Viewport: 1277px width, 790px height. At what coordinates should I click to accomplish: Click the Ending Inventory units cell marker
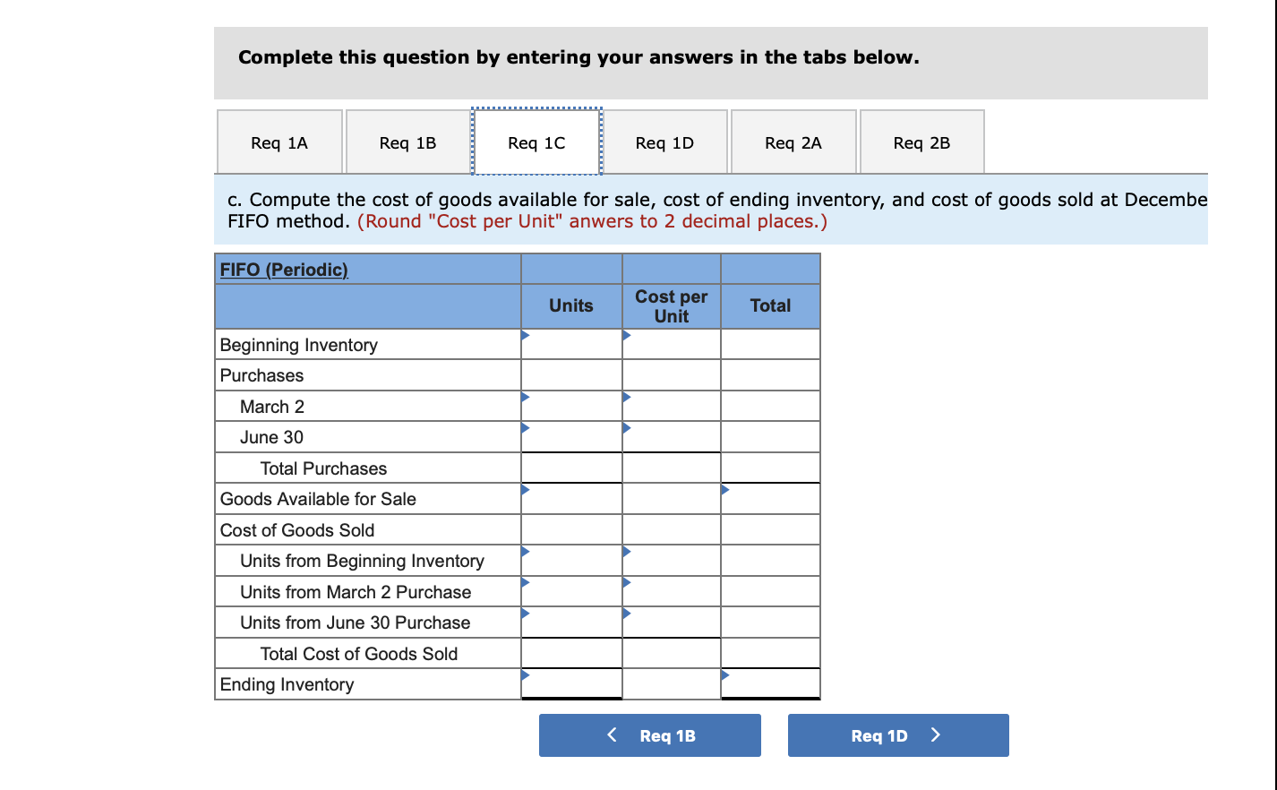click(x=525, y=676)
